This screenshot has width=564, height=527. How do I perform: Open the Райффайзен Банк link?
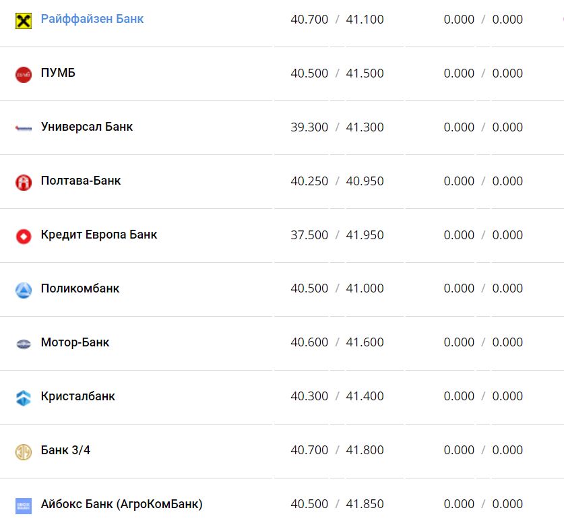pos(92,19)
